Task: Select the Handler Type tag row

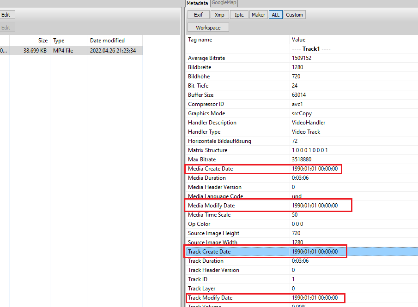Action: click(x=302, y=132)
